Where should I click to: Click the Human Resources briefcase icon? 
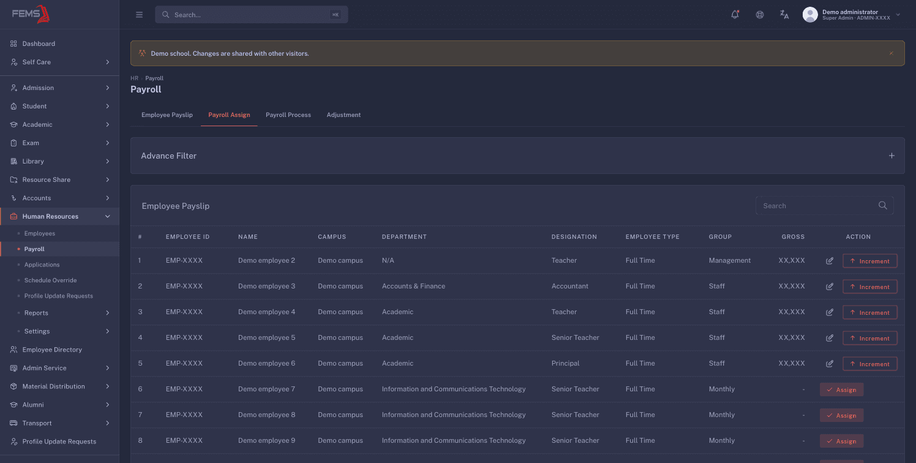[x=14, y=216]
